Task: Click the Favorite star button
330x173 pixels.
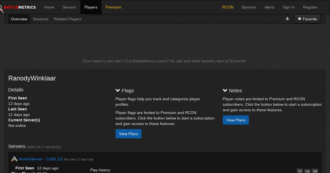Action: 307,19
